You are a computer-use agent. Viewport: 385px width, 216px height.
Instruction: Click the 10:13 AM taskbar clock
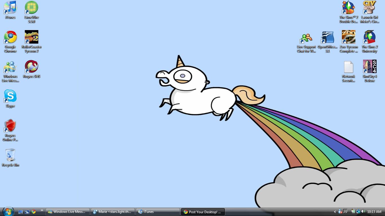[x=374, y=212]
